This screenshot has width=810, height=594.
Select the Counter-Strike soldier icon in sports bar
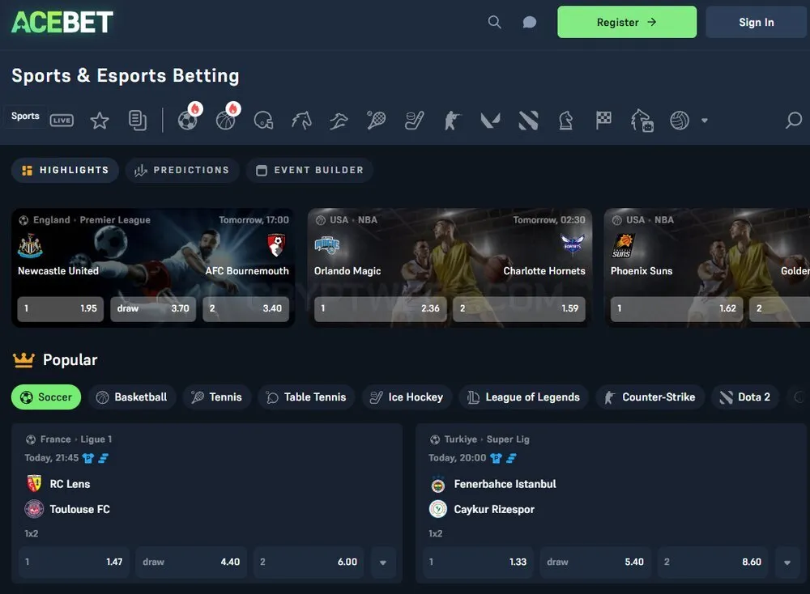(x=453, y=121)
